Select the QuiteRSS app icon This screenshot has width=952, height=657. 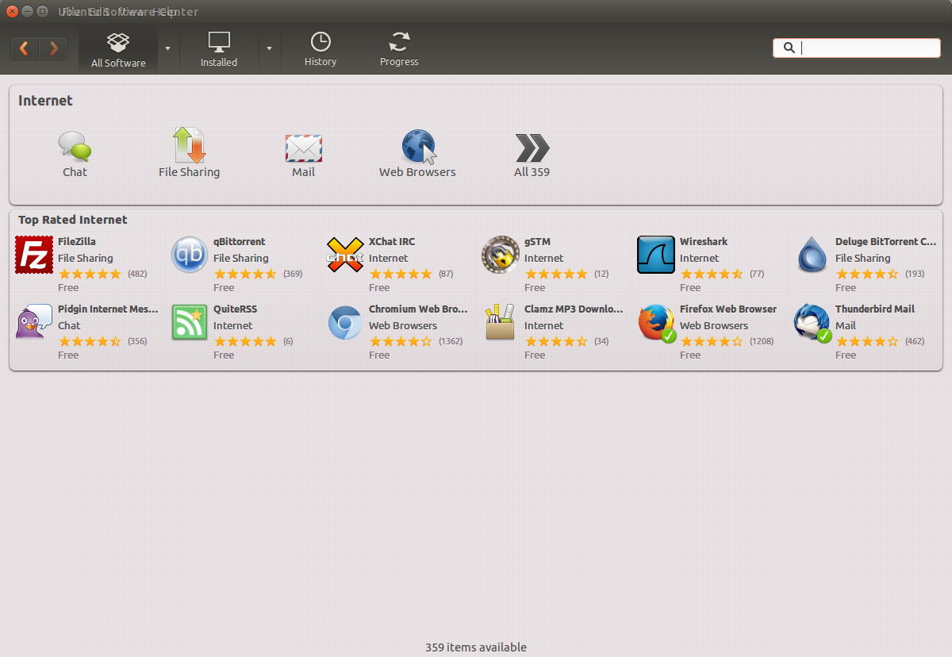pos(190,322)
